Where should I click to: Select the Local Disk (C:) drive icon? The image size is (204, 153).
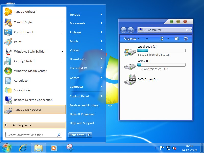(130, 52)
